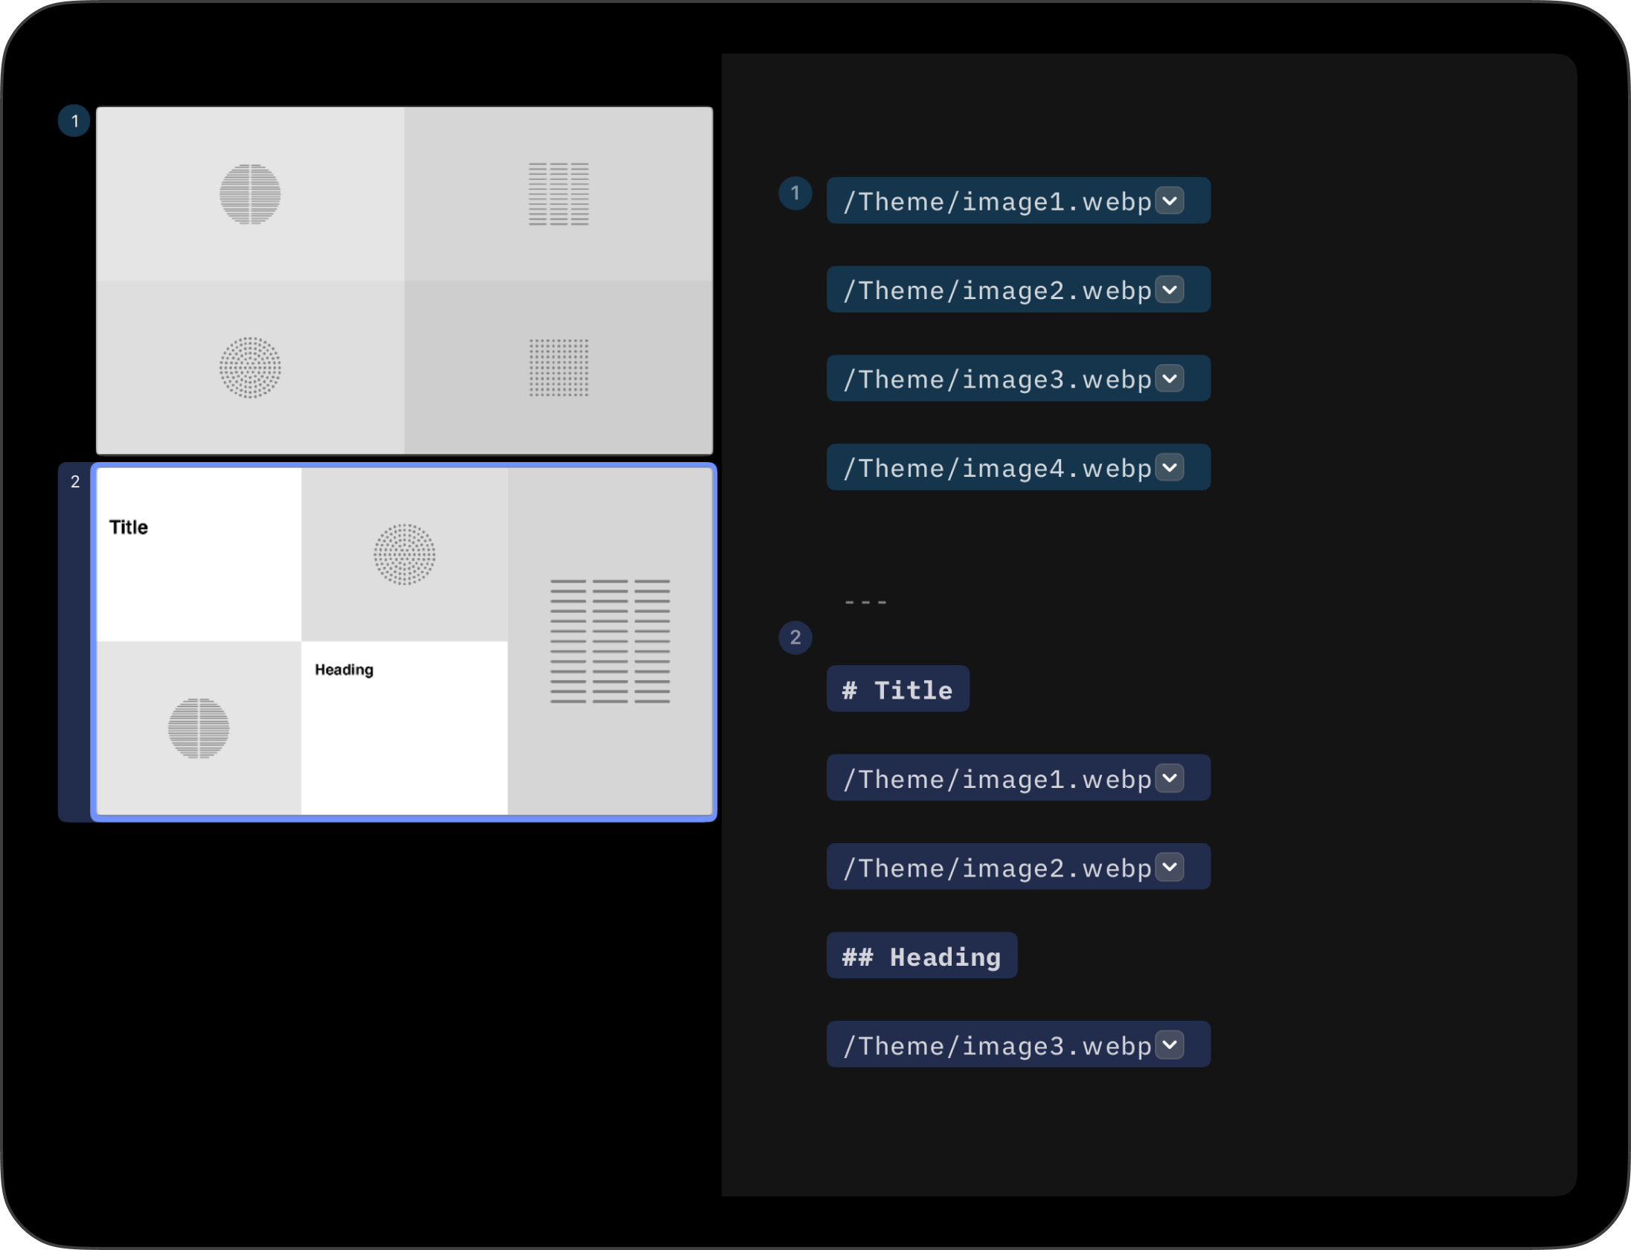Click the Title text in slide 2 preview

tap(129, 528)
